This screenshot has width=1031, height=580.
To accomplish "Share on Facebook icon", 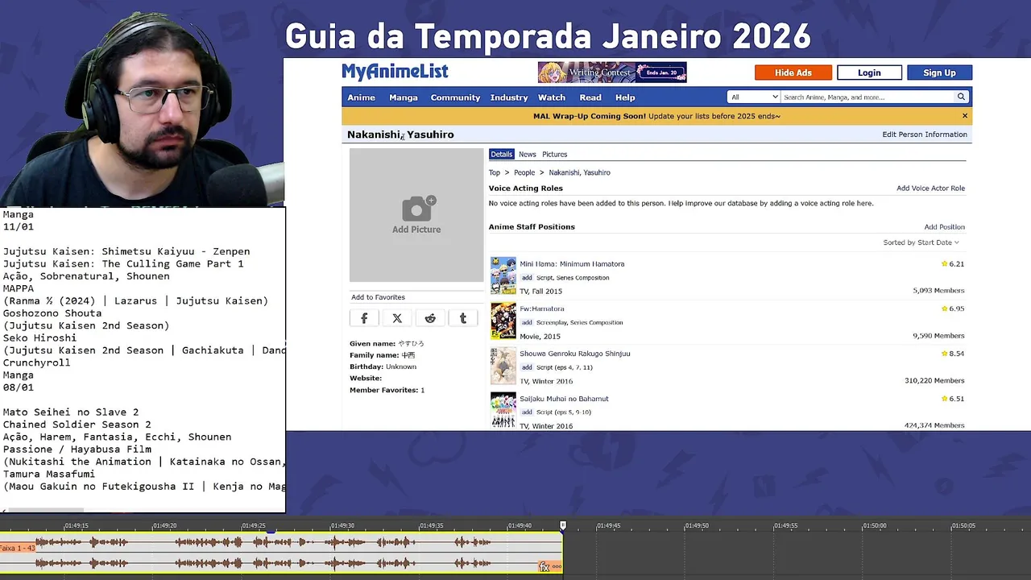I will coord(364,318).
